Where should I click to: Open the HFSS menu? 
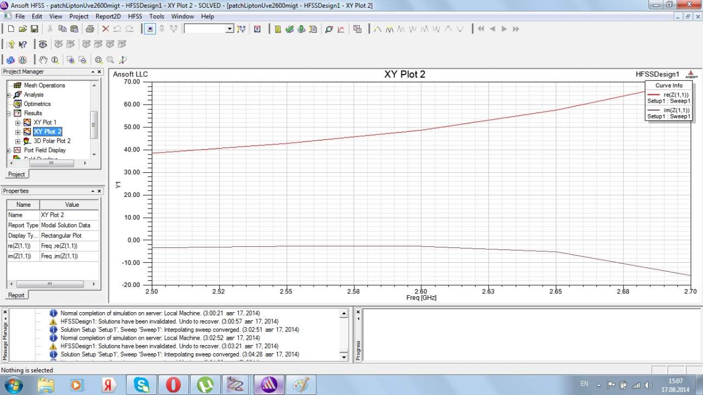[135, 16]
